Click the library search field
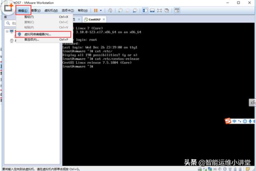This screenshot has width=256, height=171. pos(10,23)
